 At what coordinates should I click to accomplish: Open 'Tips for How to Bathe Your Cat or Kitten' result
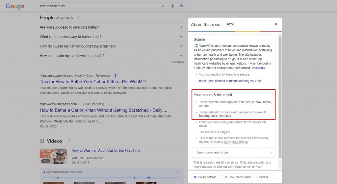pyautogui.click(x=92, y=82)
